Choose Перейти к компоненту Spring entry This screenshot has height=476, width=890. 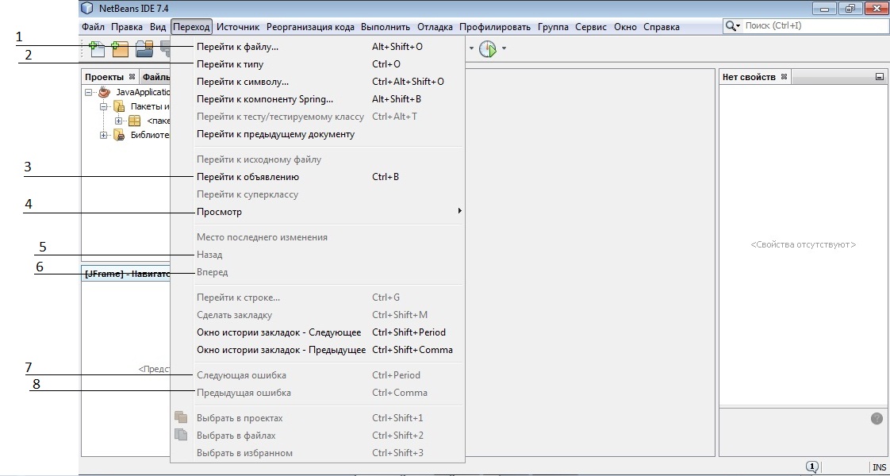317,99
